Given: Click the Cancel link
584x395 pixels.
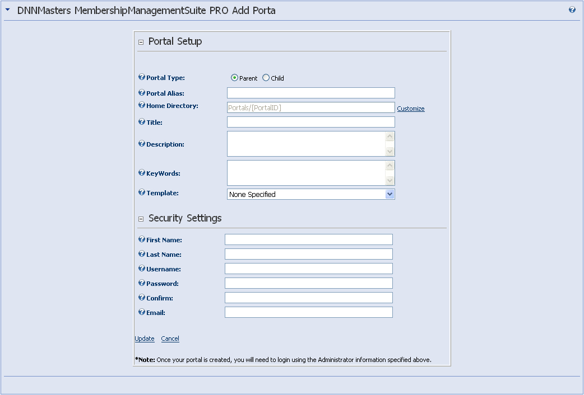Looking at the screenshot, I should click(x=170, y=338).
